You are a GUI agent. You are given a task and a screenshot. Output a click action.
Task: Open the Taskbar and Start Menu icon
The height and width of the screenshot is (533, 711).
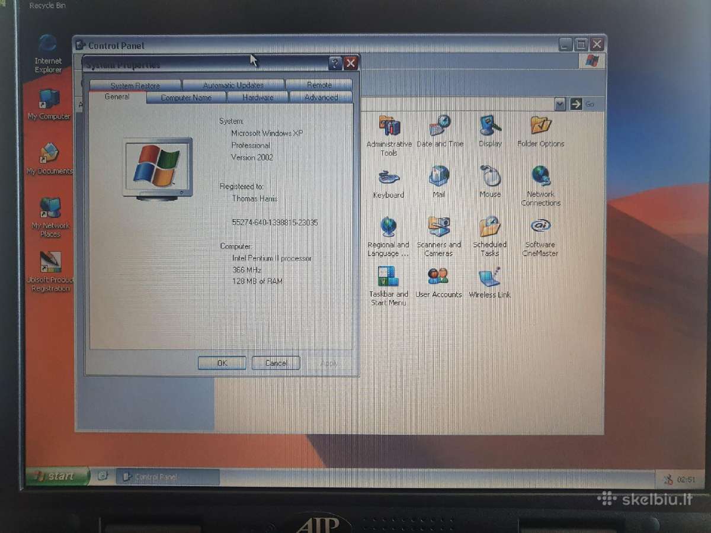(388, 286)
